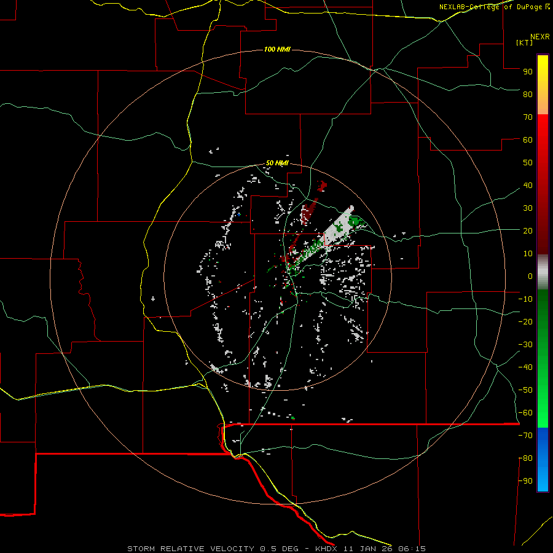The height and width of the screenshot is (553, 553).
Task: Click the 30 value on the velocity scale
Action: [528, 208]
